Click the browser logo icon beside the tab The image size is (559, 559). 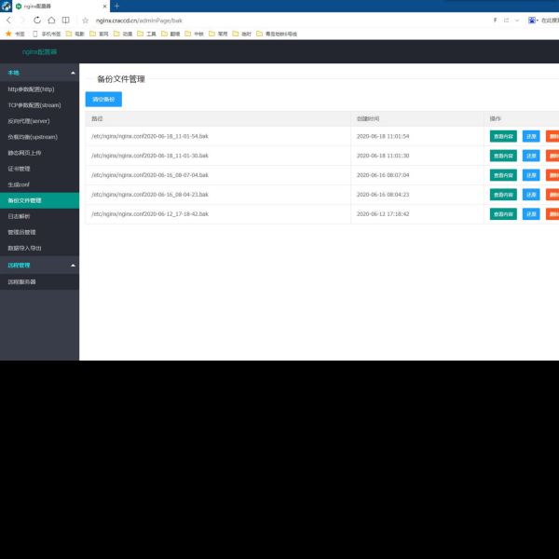coord(7,7)
